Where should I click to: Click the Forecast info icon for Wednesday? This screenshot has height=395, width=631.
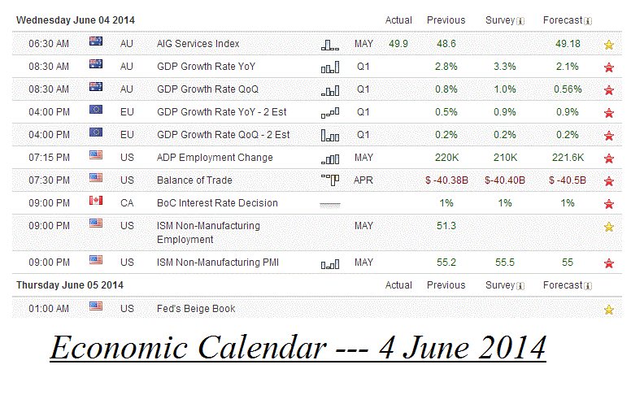point(588,21)
